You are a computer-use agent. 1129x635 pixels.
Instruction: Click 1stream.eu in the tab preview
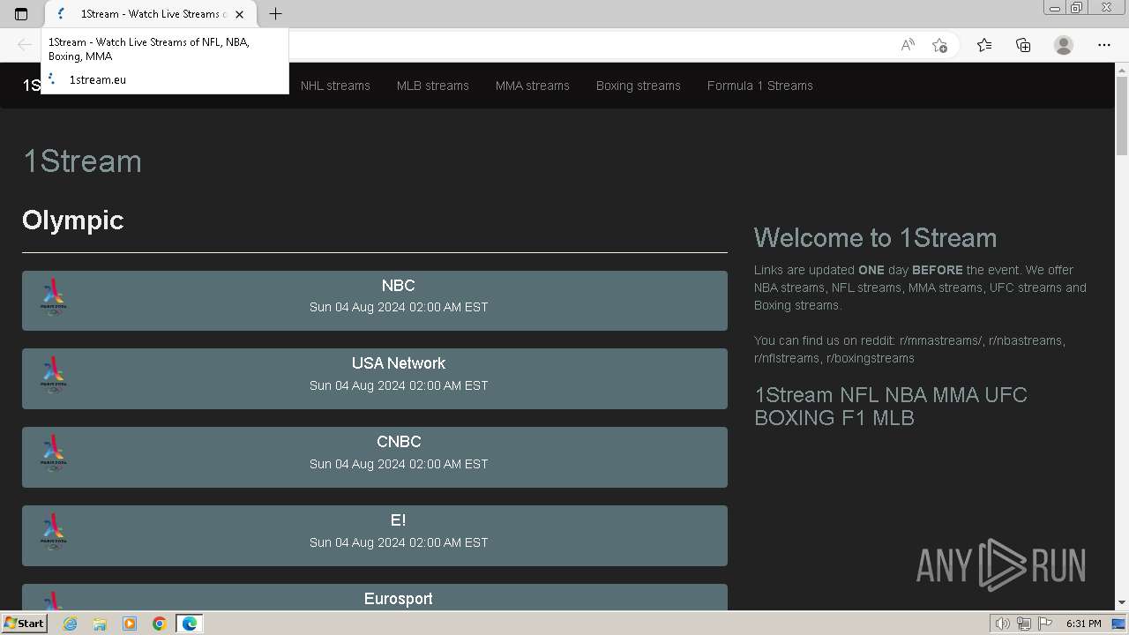tap(98, 79)
